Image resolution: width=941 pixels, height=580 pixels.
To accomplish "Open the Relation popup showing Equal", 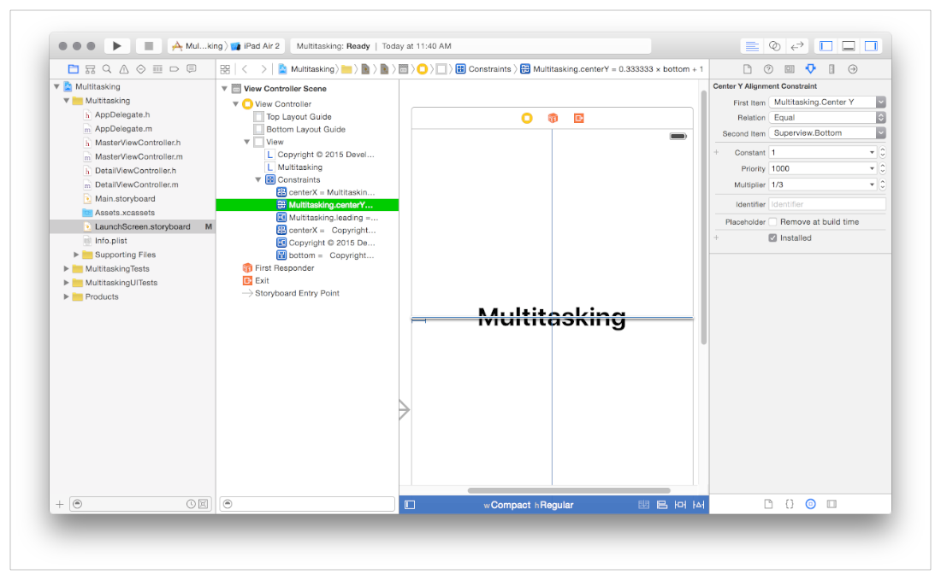I will click(x=826, y=117).
